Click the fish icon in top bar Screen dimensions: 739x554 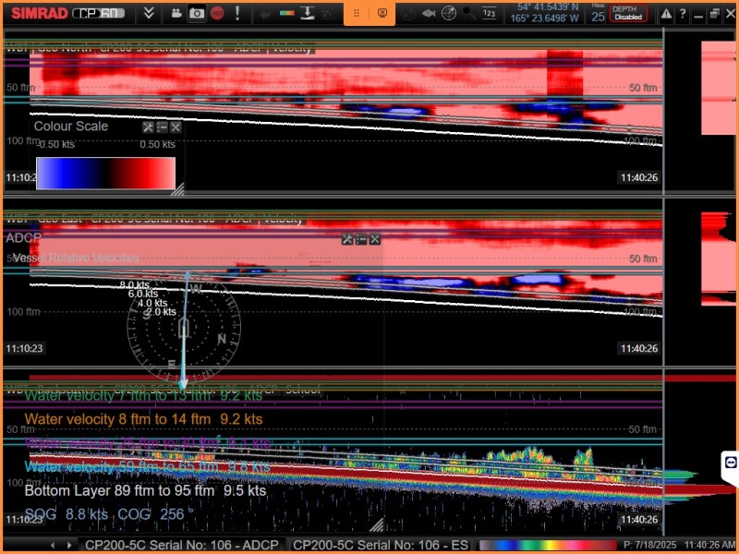pos(429,14)
